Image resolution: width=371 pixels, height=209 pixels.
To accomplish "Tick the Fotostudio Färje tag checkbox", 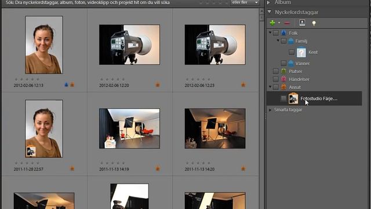I will (x=283, y=98).
